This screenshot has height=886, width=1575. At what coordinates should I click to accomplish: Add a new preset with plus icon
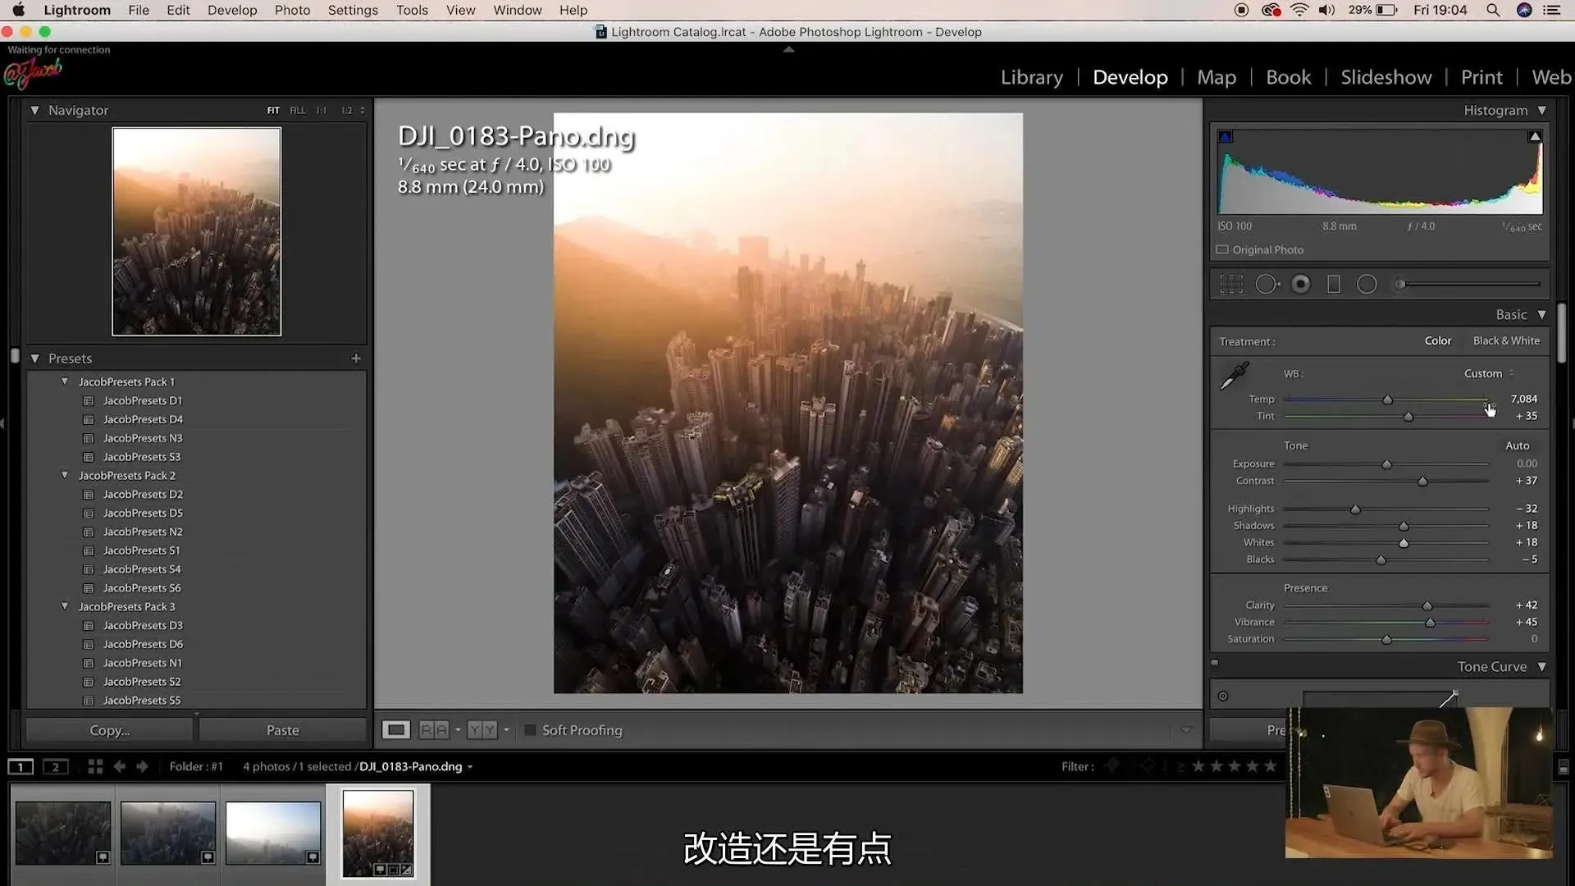coord(355,359)
